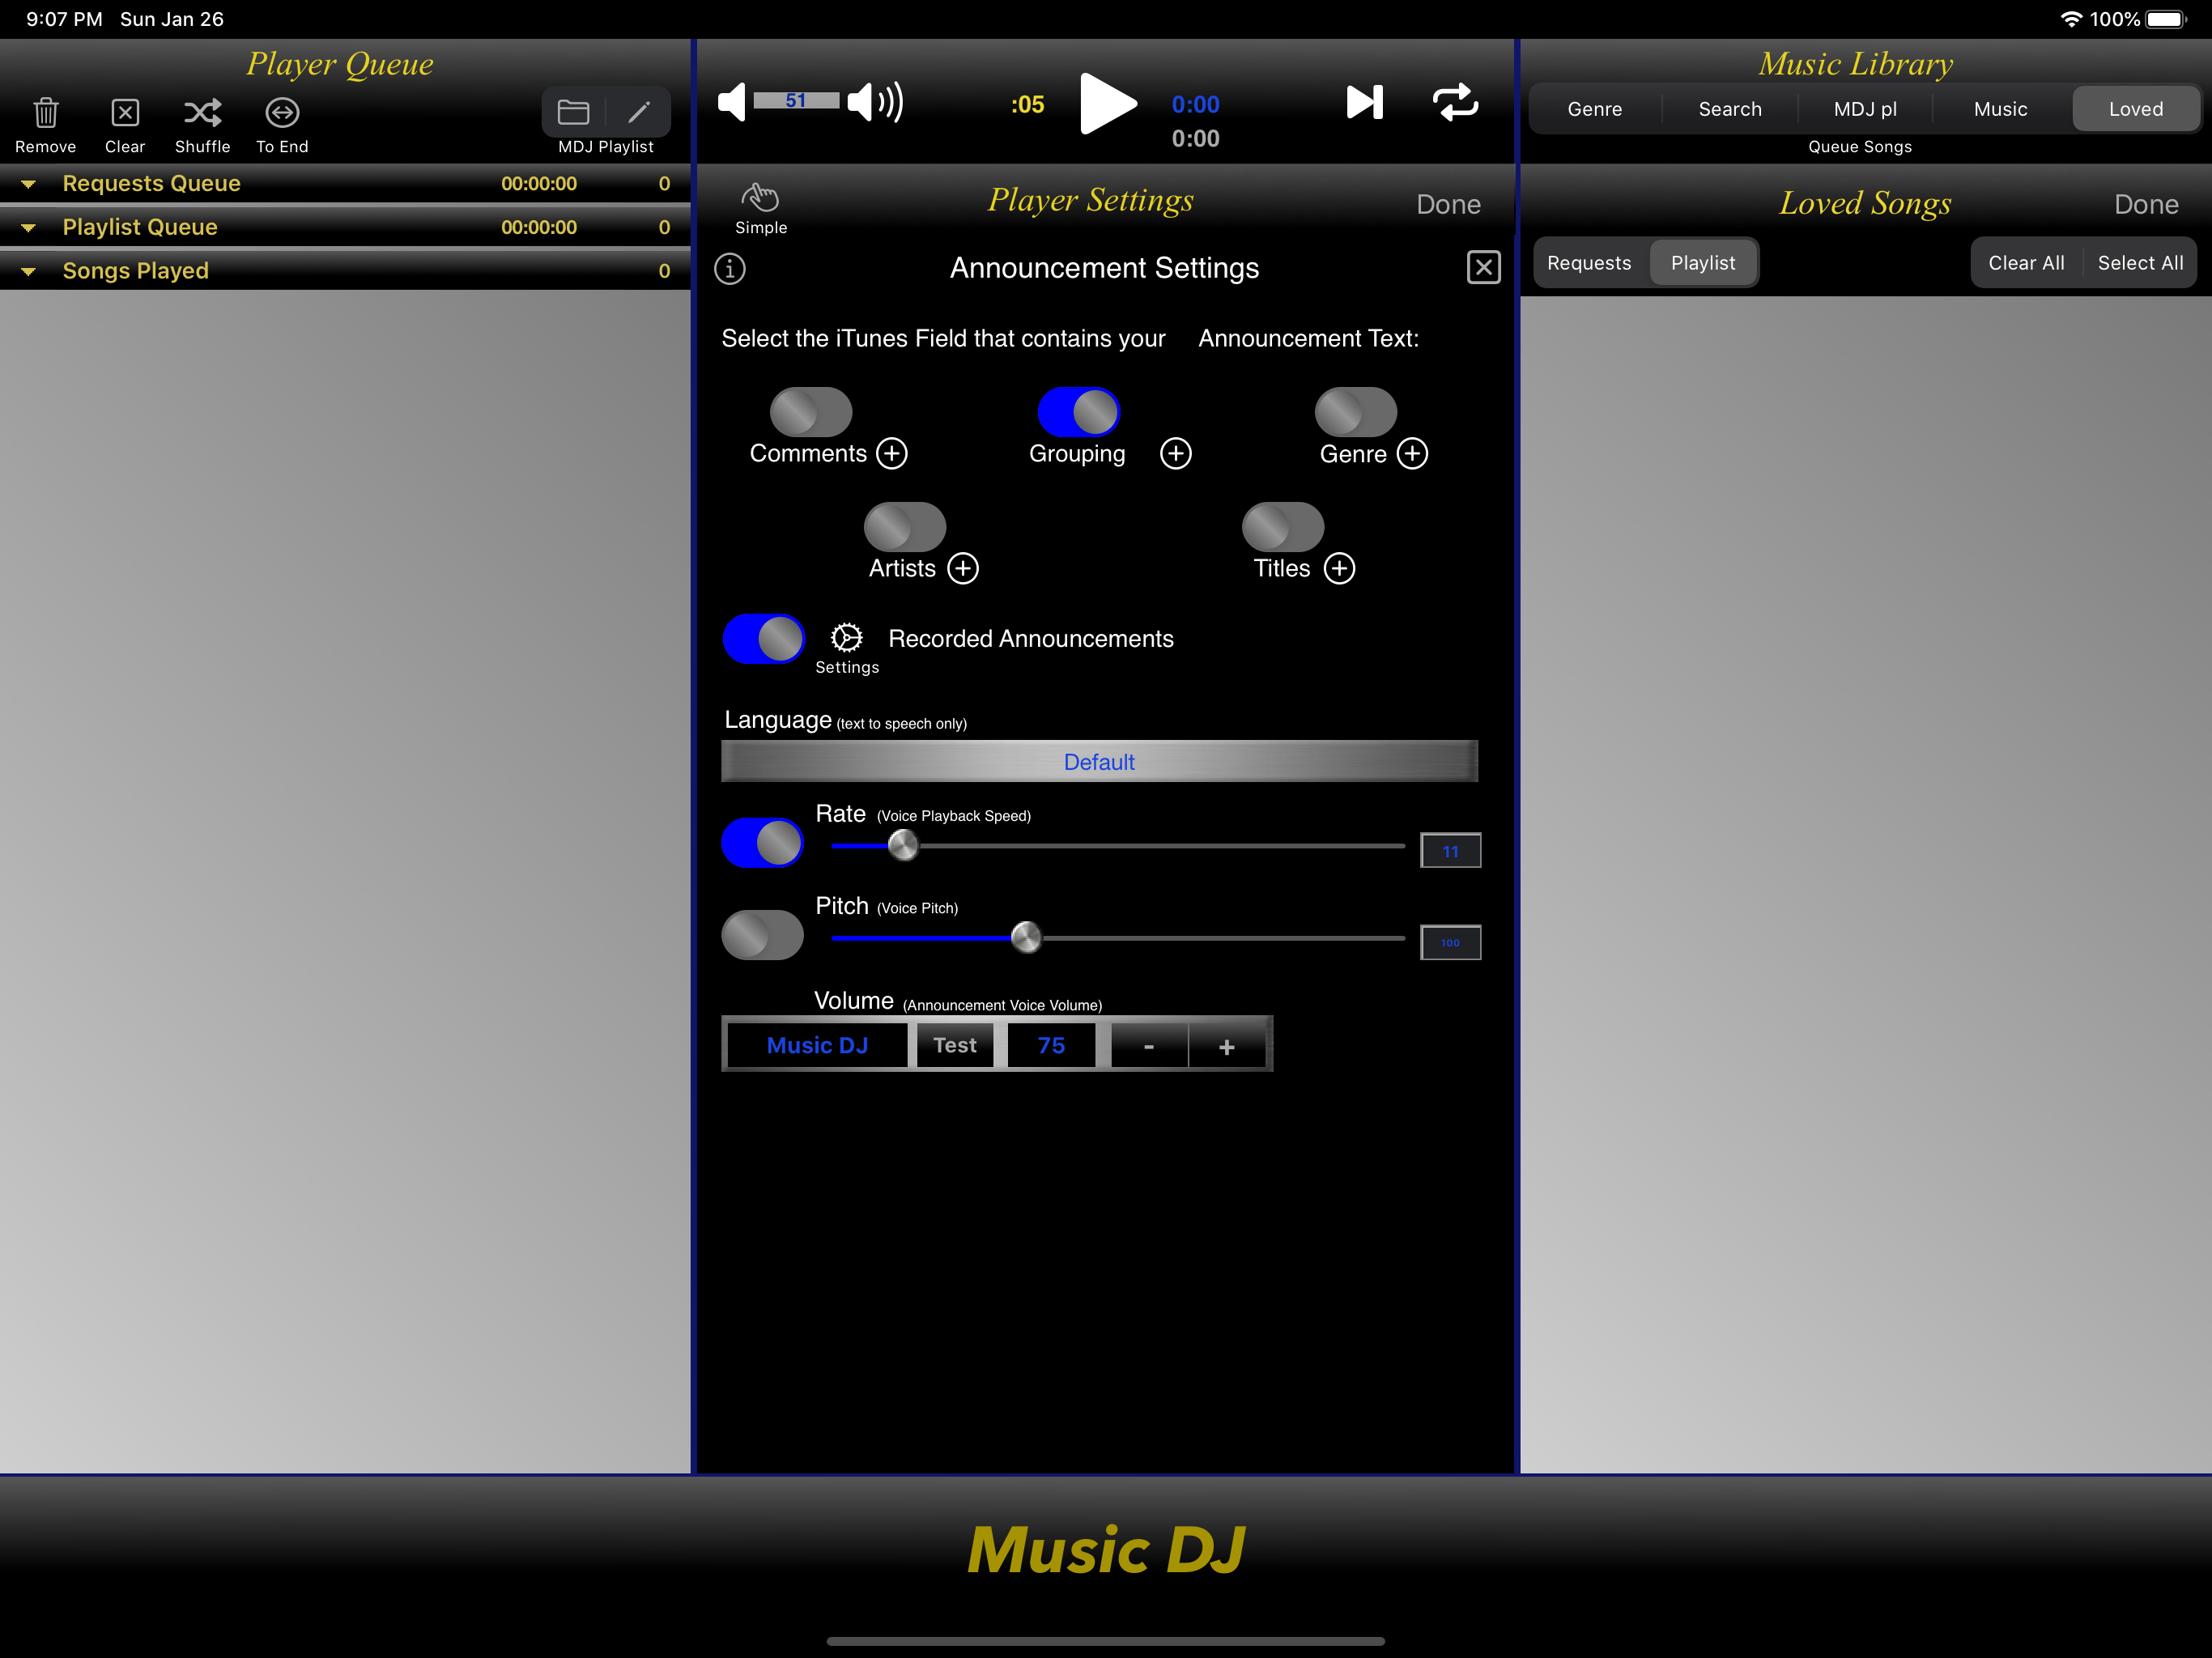Click the MDJ Playlist edit pencil
The width and height of the screenshot is (2212, 1658).
pos(639,112)
